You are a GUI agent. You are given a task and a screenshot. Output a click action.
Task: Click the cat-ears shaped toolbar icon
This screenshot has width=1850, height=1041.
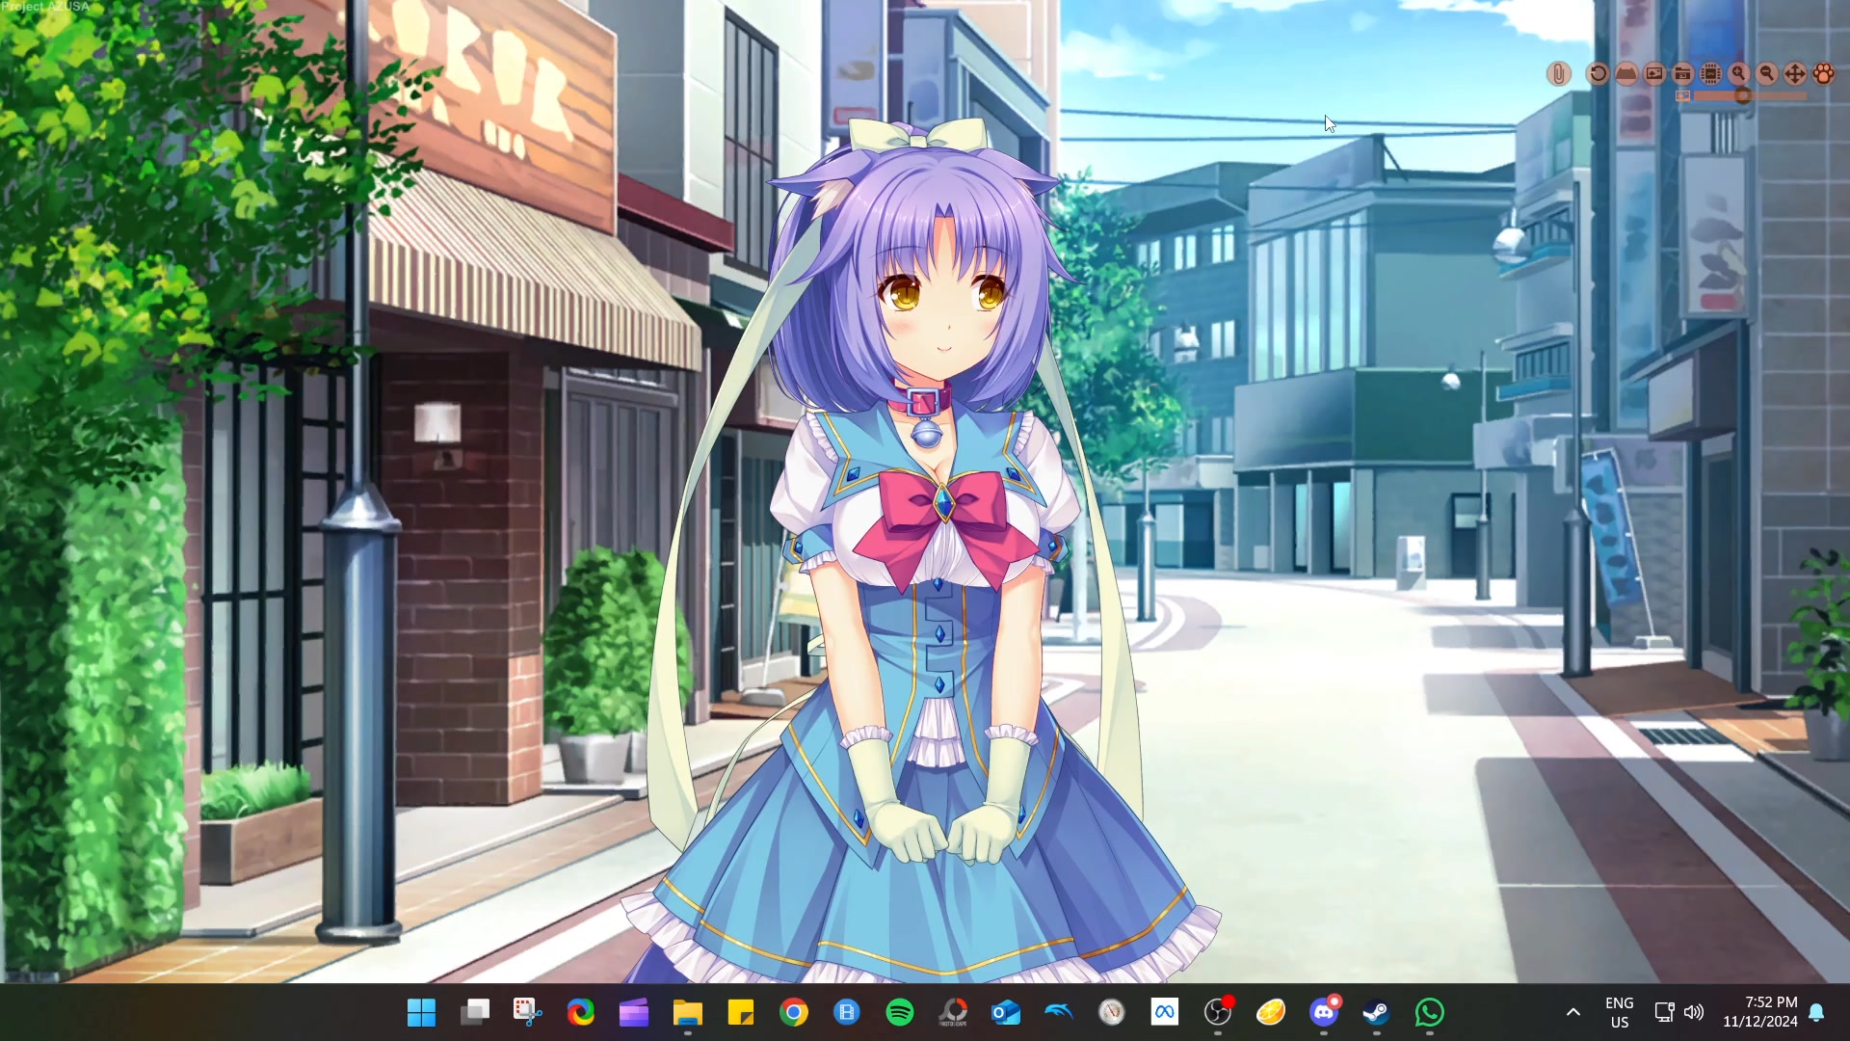pyautogui.click(x=1626, y=74)
